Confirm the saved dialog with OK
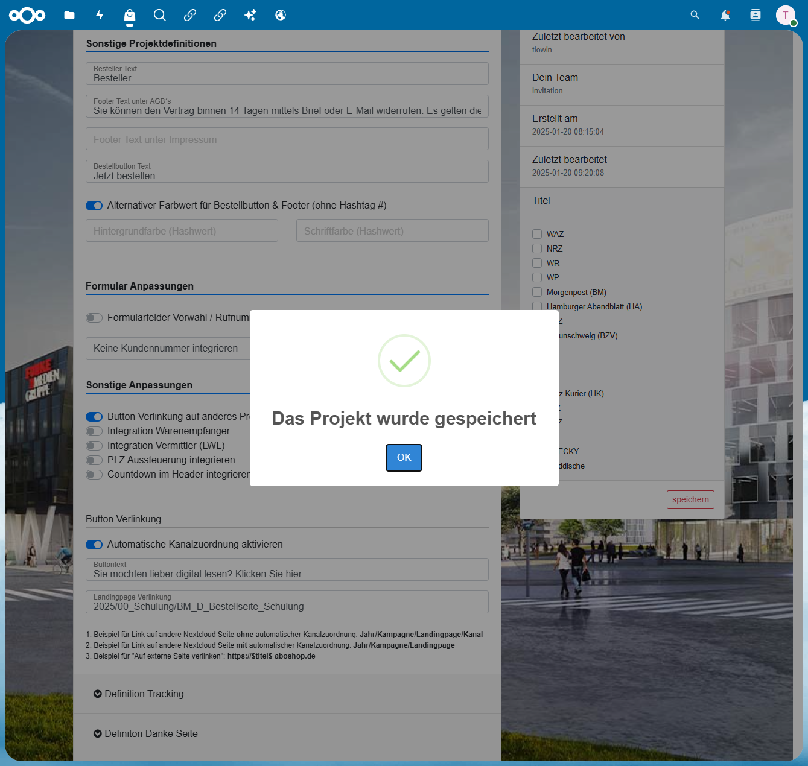The width and height of the screenshot is (808, 766). point(404,458)
